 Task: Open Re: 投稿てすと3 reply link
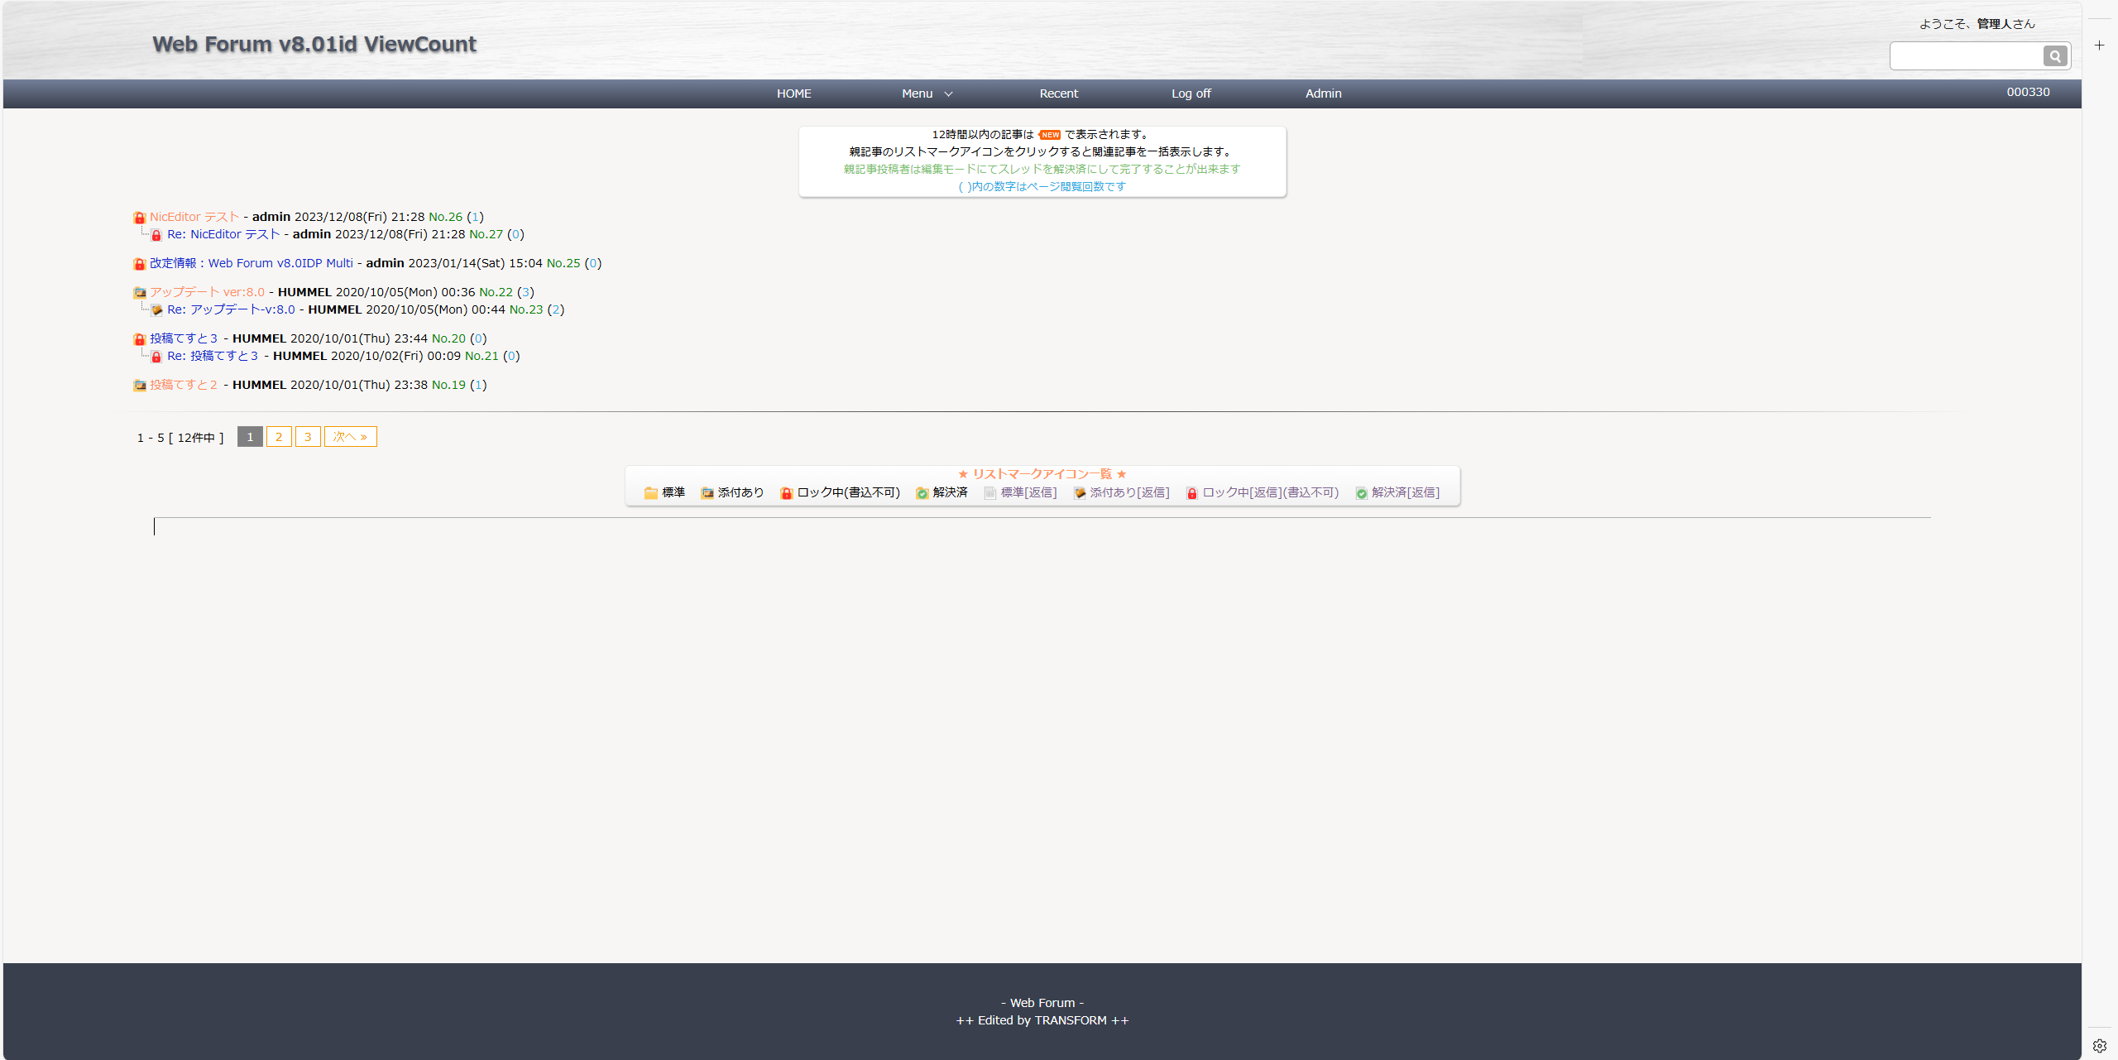[213, 356]
